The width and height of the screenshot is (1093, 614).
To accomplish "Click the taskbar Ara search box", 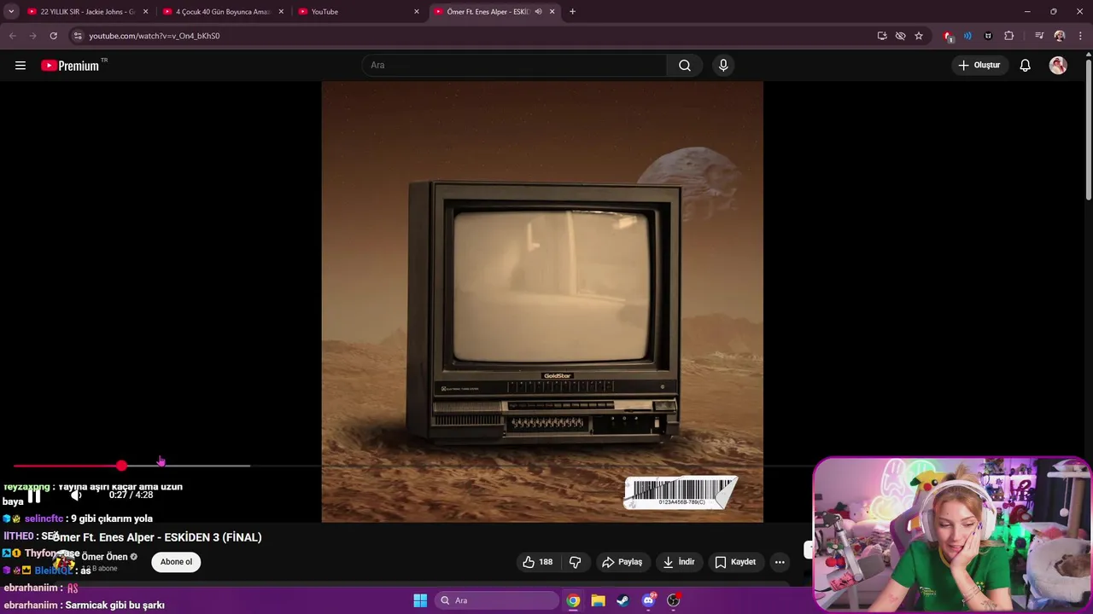I will (x=497, y=600).
